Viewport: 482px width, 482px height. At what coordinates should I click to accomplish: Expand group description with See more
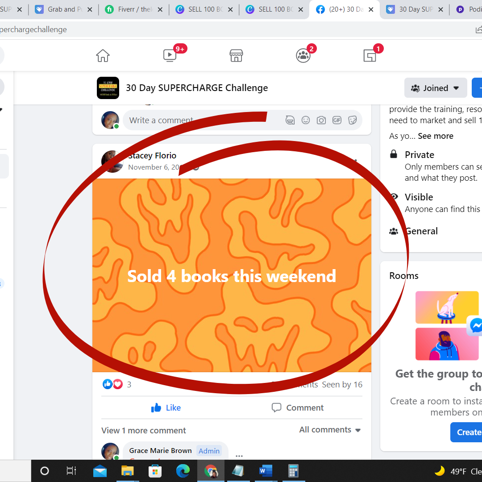[x=436, y=136]
